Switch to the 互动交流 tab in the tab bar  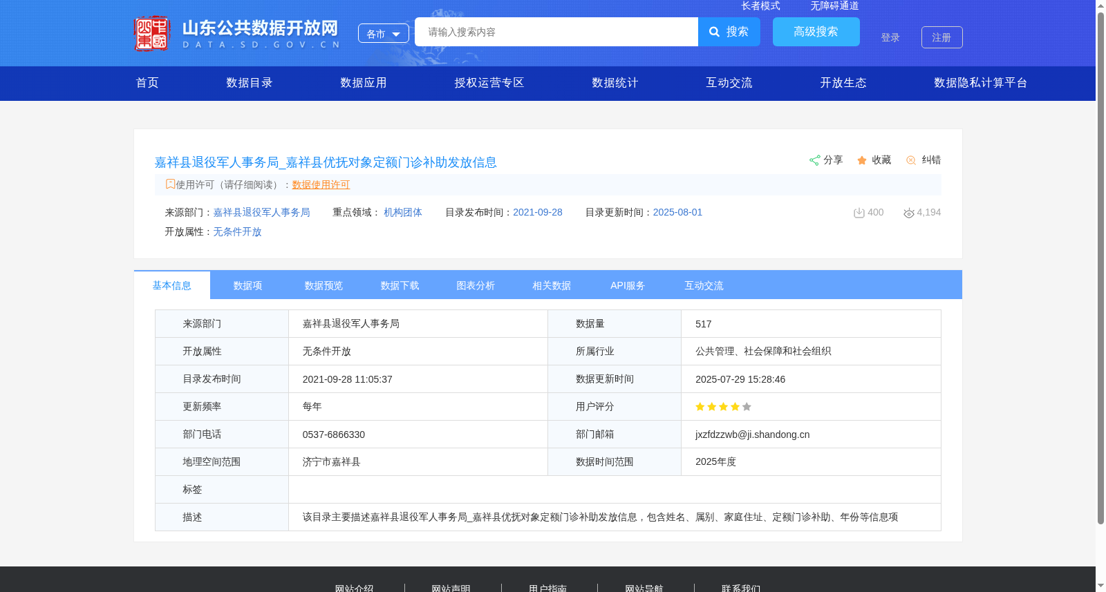click(704, 285)
